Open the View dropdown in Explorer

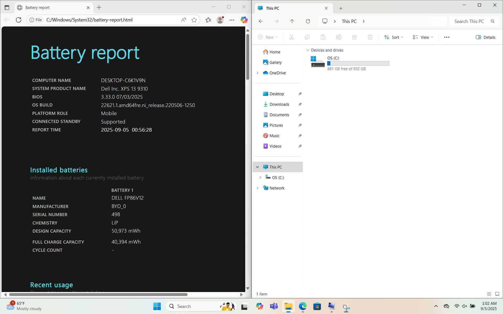(423, 37)
